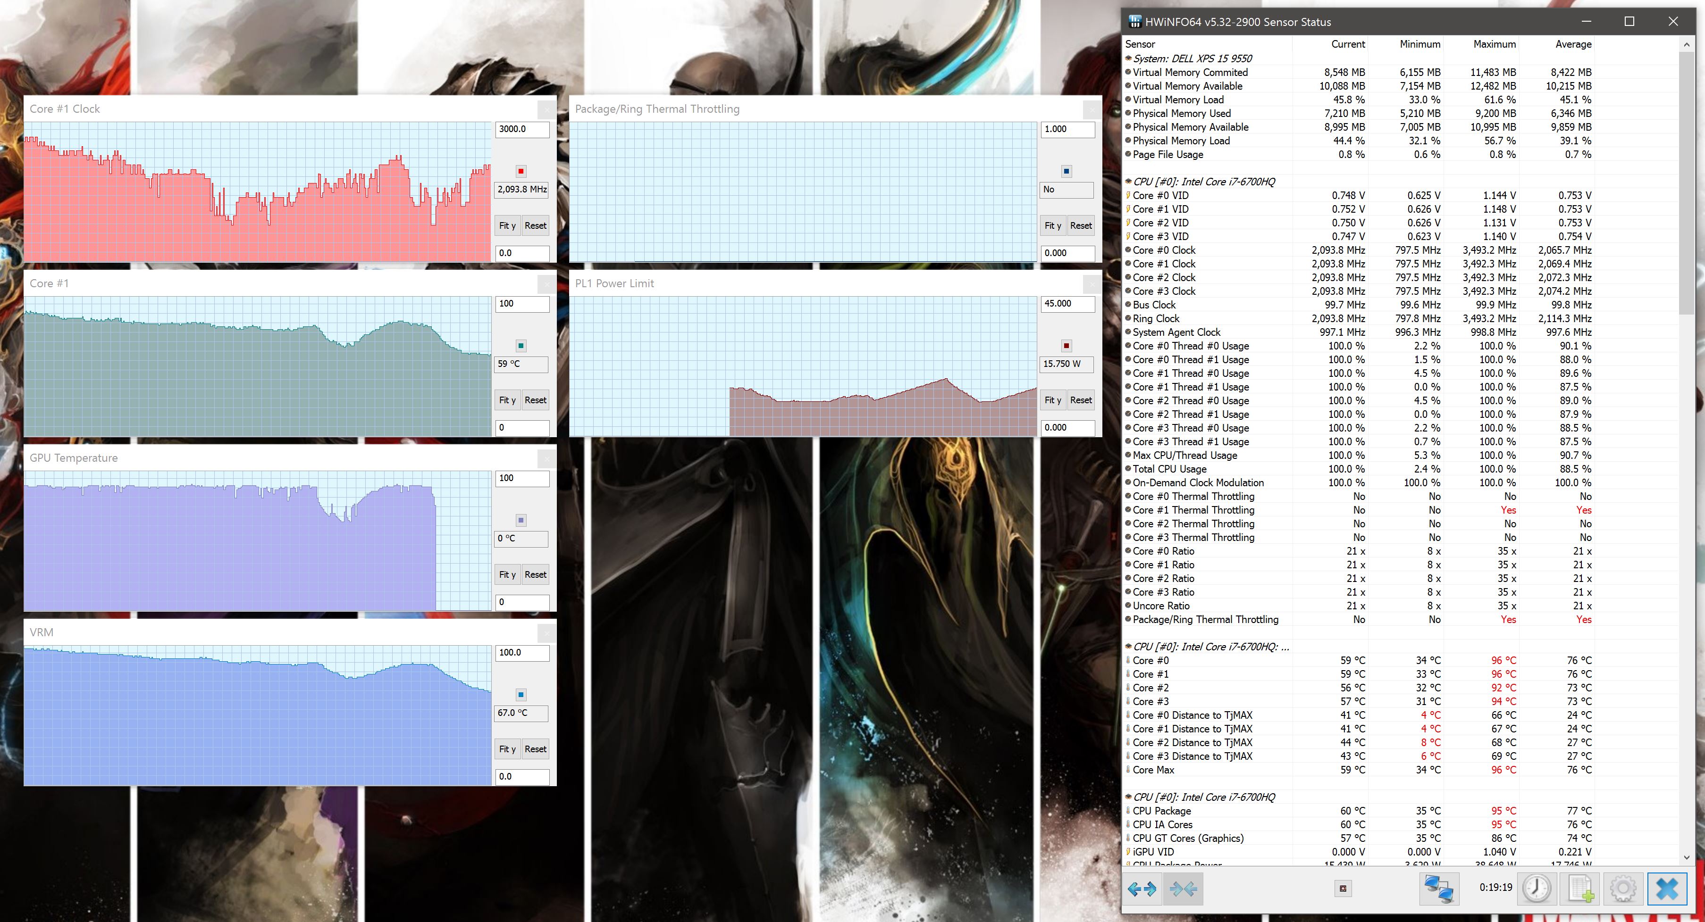Screen dimensions: 1705x922
Task: Click the thermometer icon beside CPU Package
Action: [1128, 810]
